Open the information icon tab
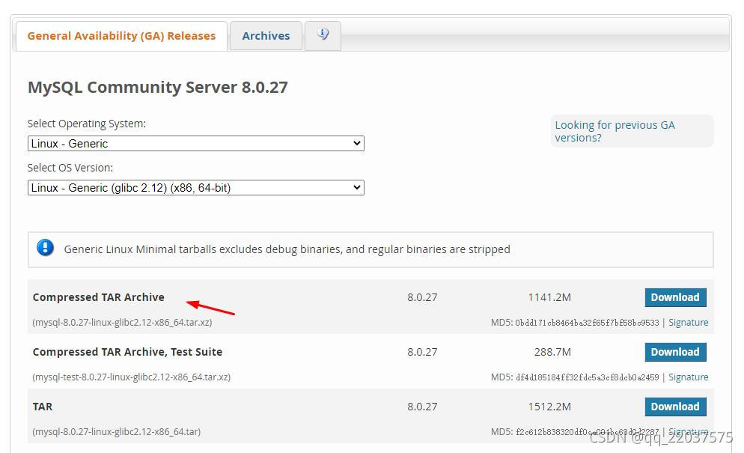This screenshot has height=453, width=744. [x=323, y=36]
